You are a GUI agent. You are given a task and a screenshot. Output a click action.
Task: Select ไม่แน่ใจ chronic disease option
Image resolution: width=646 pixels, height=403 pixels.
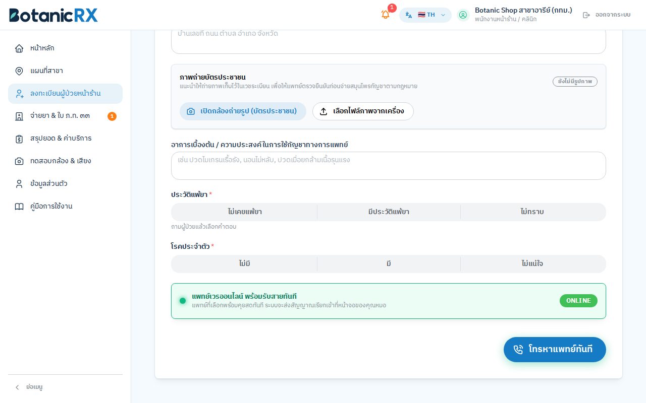(532, 264)
